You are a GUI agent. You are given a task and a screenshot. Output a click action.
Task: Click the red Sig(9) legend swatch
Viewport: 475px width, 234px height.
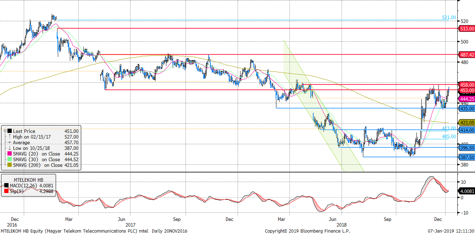6,191
